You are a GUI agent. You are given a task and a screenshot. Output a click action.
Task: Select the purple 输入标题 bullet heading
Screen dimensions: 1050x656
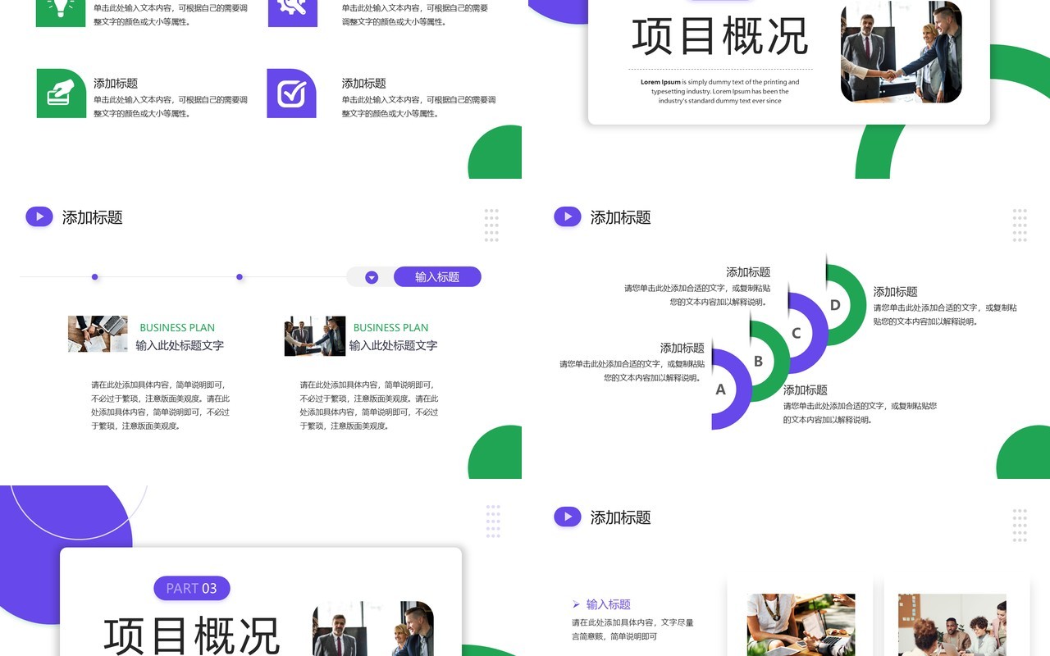(x=609, y=604)
